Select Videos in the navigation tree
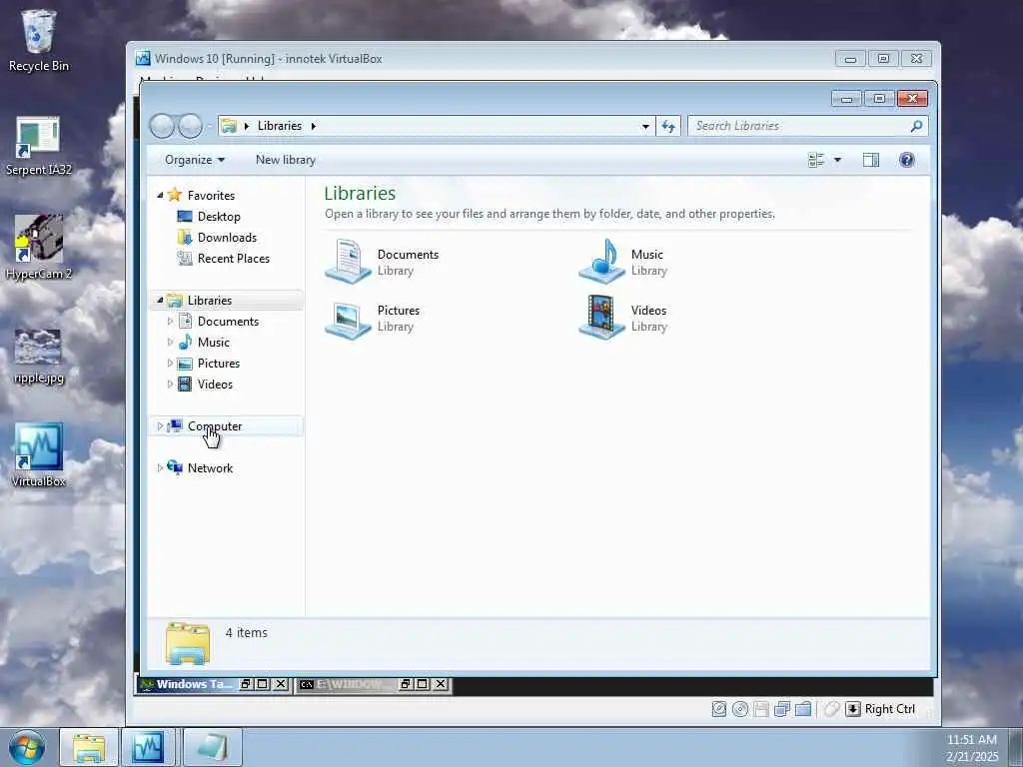Viewport: 1023px width, 767px height. [x=215, y=384]
